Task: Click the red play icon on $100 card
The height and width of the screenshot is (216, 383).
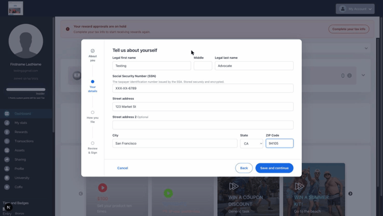Action: click(x=102, y=187)
